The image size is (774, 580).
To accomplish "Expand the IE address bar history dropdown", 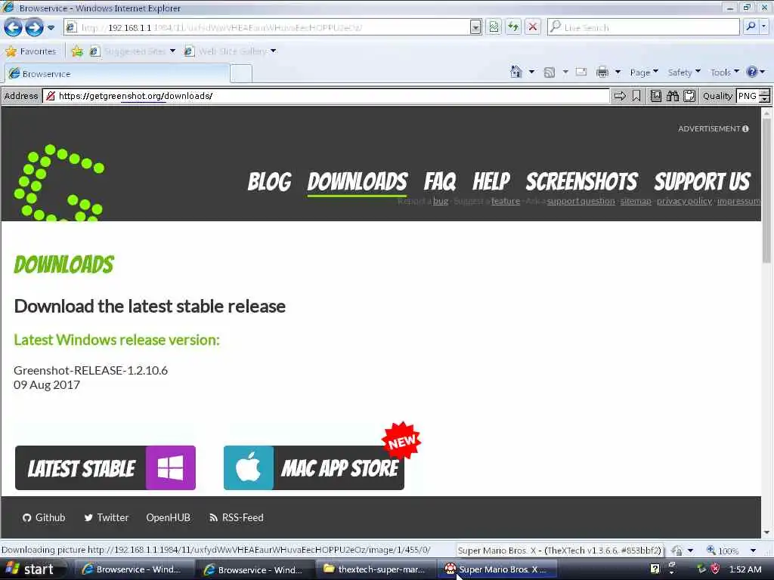I will tap(475, 27).
